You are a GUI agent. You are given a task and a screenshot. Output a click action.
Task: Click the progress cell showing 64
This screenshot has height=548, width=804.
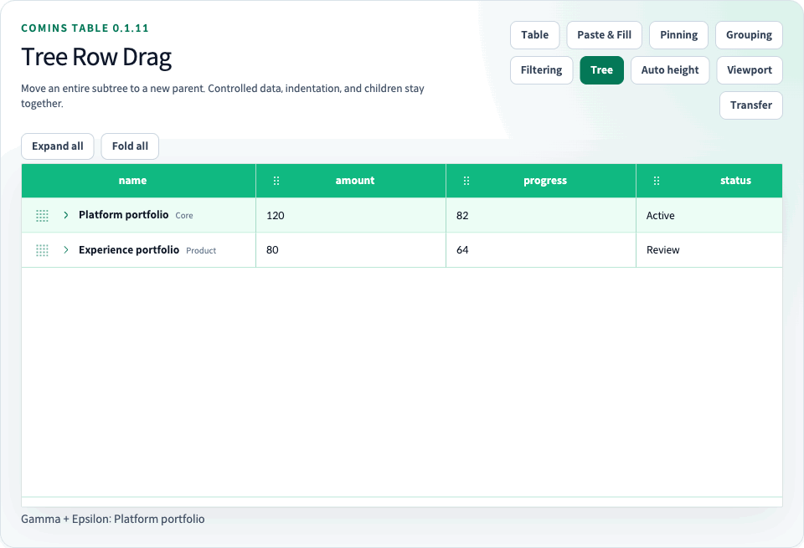click(541, 250)
